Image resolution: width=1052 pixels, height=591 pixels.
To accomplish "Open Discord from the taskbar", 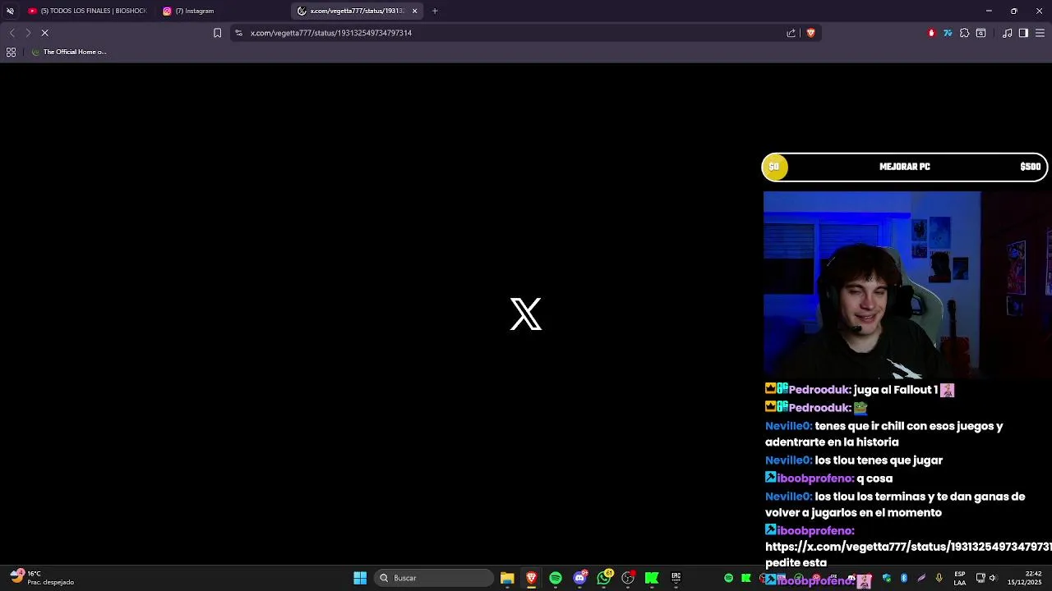I will coord(580,578).
